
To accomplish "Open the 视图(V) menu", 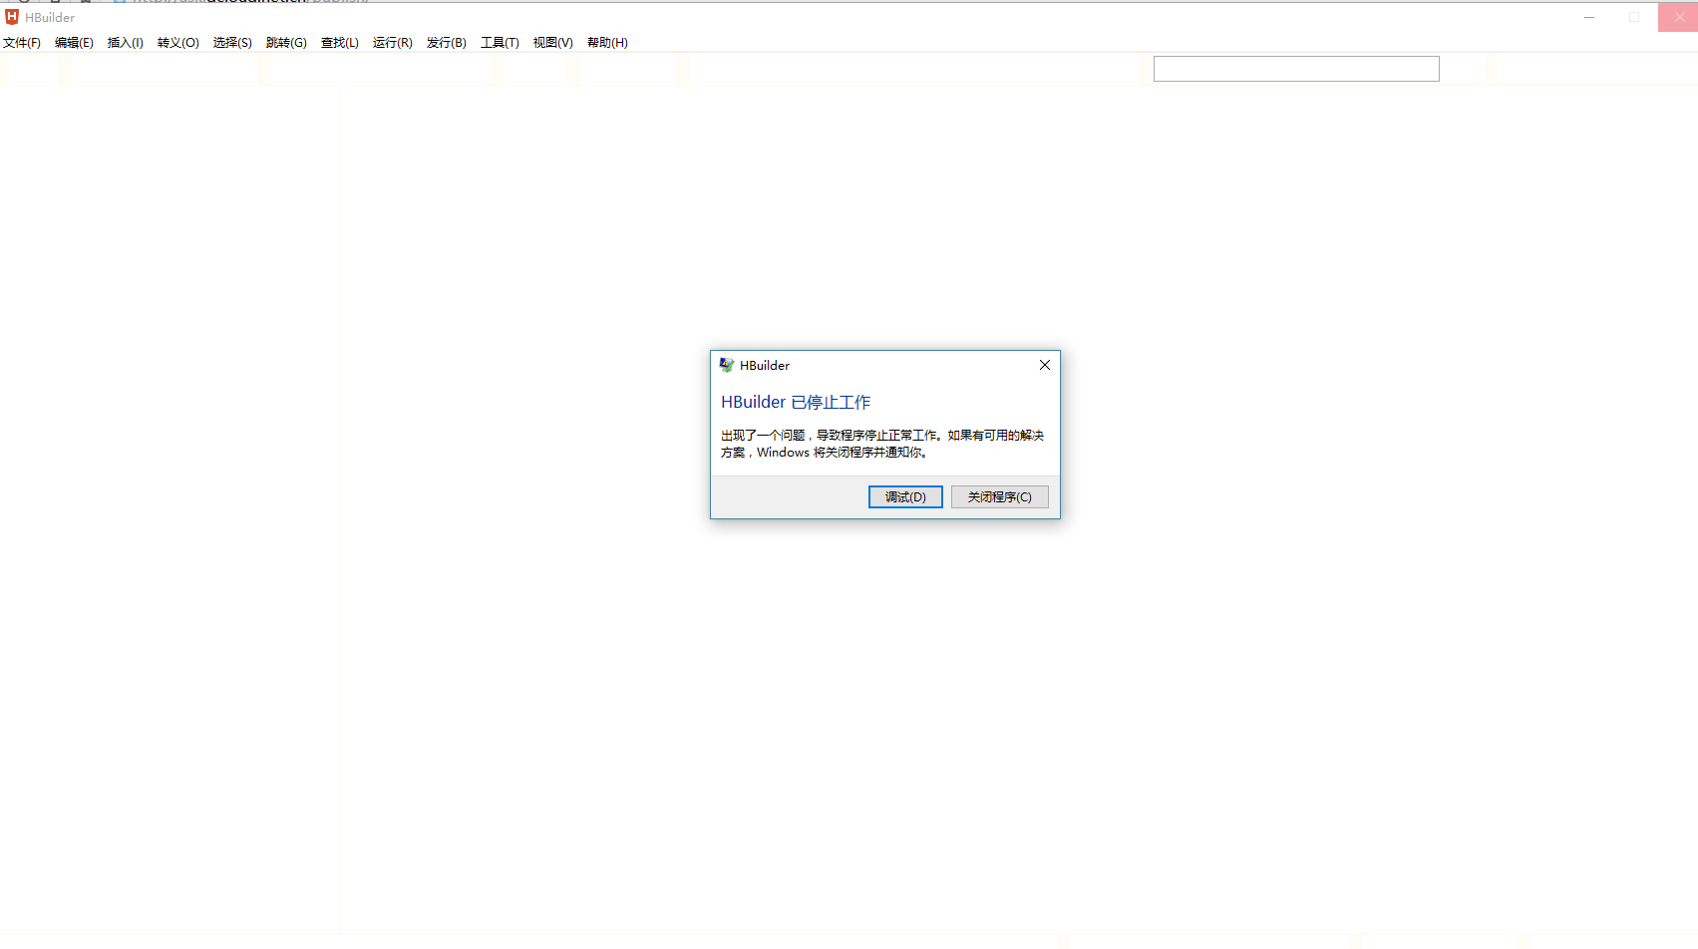I will (553, 43).
